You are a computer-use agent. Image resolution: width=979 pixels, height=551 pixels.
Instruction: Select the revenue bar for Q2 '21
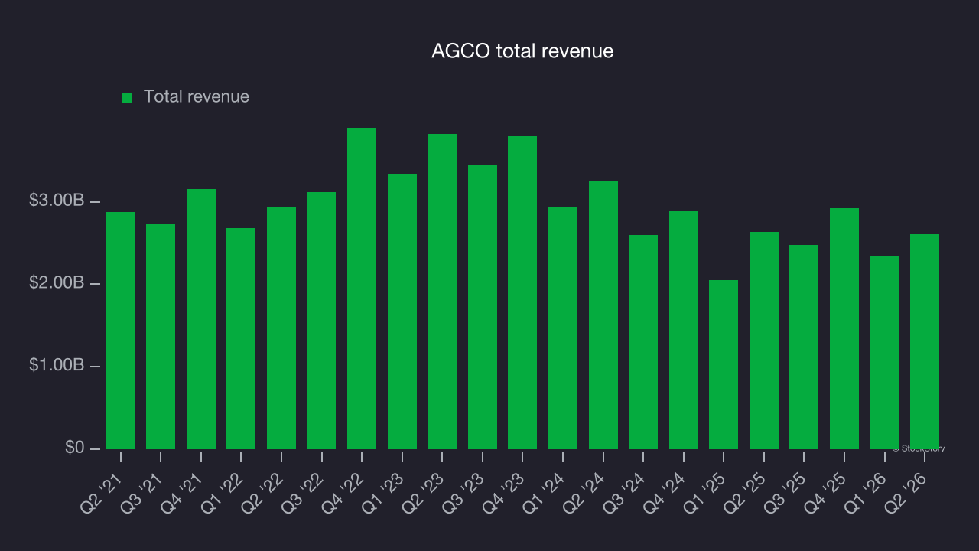(x=121, y=331)
